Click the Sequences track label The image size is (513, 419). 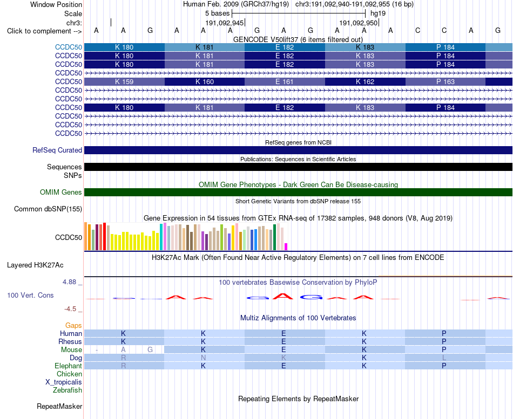[64, 167]
